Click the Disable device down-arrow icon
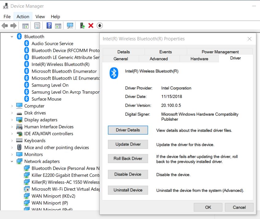 (x=99, y=26)
